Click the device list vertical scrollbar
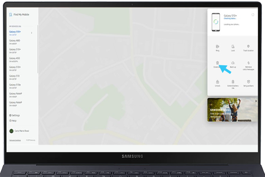 point(37,49)
